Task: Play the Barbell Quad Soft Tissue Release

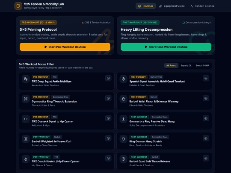Action: coord(206,158)
